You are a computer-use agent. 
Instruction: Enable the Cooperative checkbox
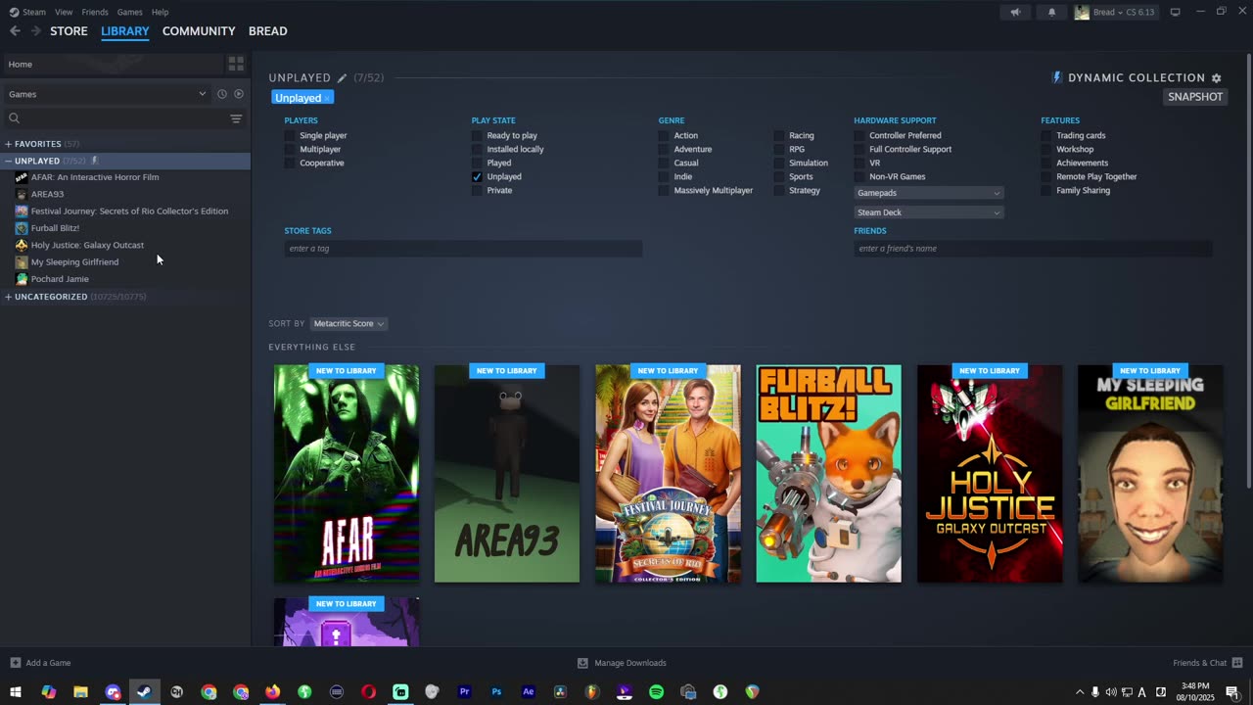click(290, 164)
